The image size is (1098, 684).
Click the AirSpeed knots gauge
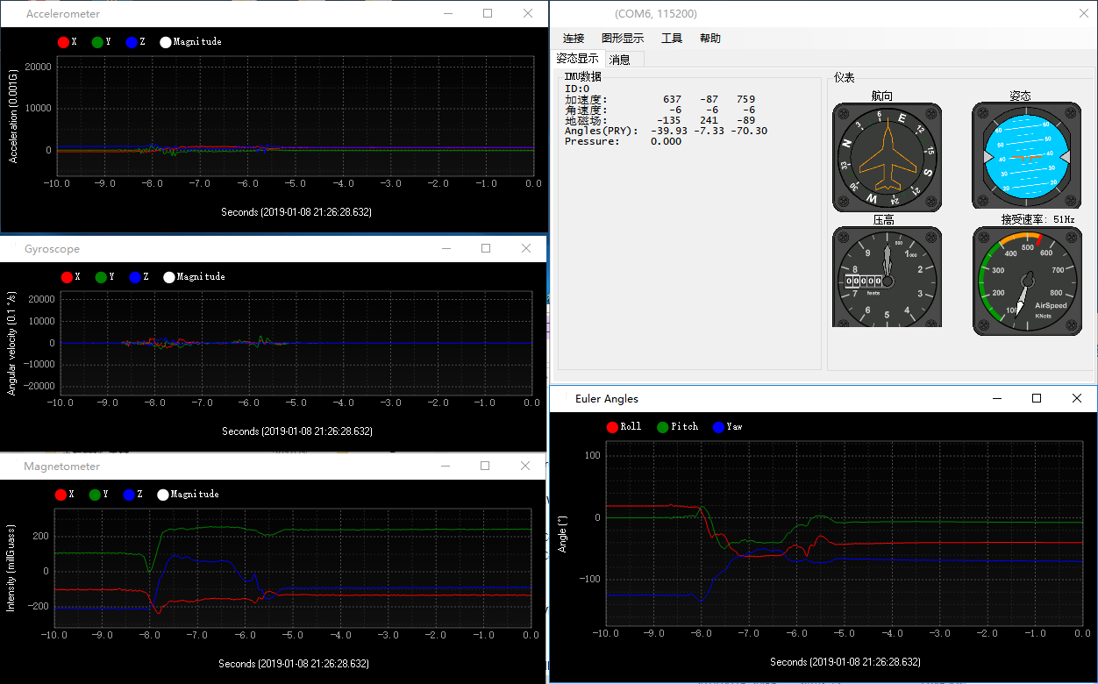click(1028, 281)
